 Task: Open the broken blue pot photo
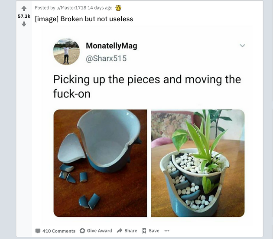pyautogui.click(x=100, y=164)
